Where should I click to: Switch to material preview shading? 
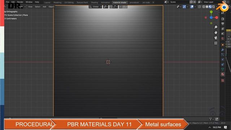tap(210, 6)
